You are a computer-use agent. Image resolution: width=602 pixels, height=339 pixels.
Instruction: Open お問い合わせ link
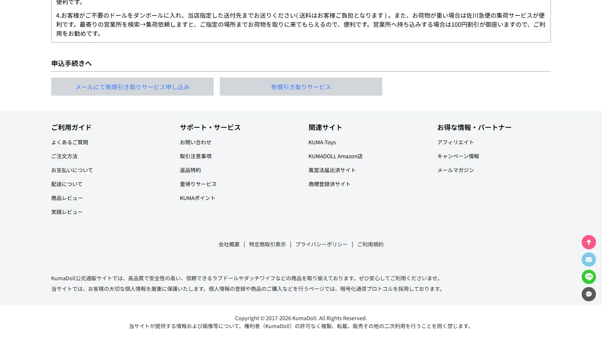point(196,142)
